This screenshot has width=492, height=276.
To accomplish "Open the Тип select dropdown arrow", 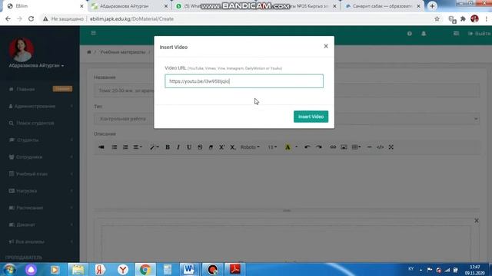I will coord(476,119).
